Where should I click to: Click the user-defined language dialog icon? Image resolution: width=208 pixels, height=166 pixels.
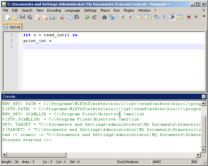(179, 17)
